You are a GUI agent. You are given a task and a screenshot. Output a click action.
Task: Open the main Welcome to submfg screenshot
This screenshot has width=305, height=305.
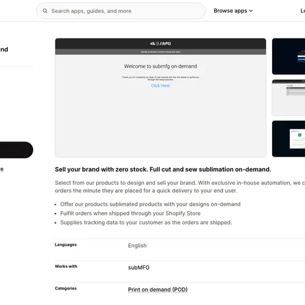pos(160,98)
